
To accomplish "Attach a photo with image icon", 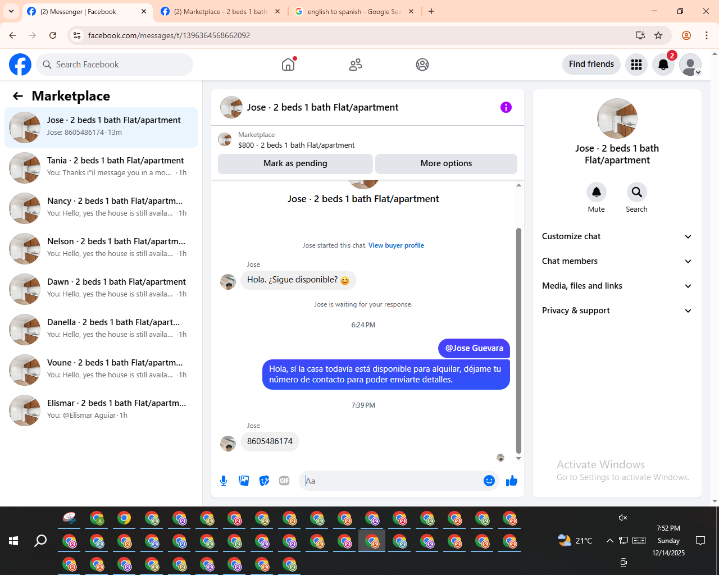I will click(244, 481).
